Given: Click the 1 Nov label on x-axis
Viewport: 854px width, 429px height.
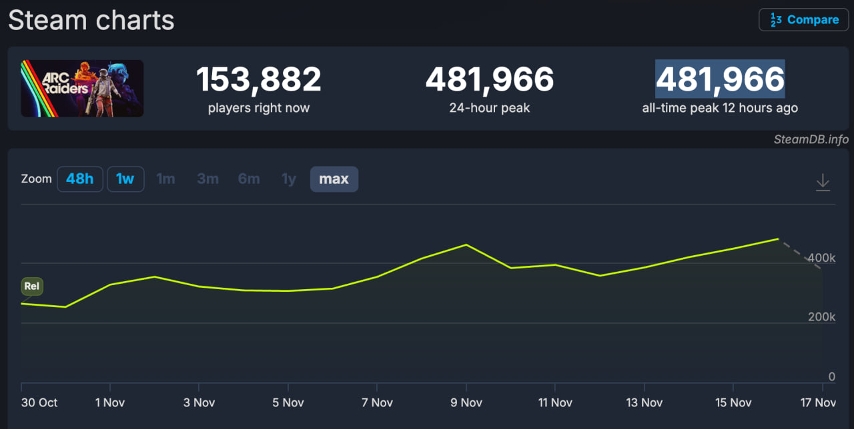Looking at the screenshot, I should (109, 402).
